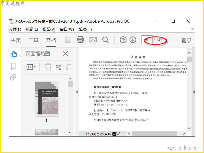Go to previous page up-arrow icon
This screenshot has height=153, width=204.
click(x=123, y=40)
